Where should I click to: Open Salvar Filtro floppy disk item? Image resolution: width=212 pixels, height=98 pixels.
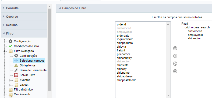pos(16,75)
